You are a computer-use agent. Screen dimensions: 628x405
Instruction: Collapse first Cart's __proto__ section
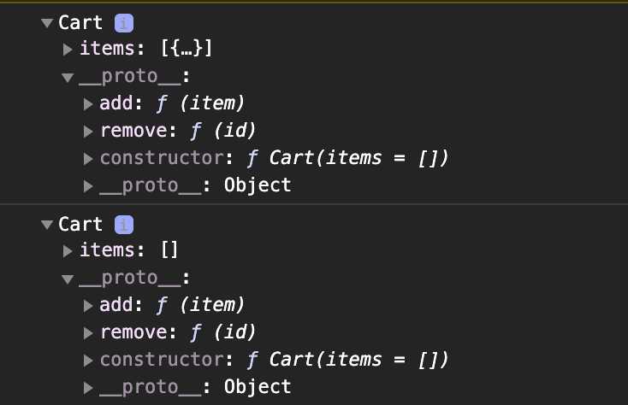pyautogui.click(x=68, y=77)
